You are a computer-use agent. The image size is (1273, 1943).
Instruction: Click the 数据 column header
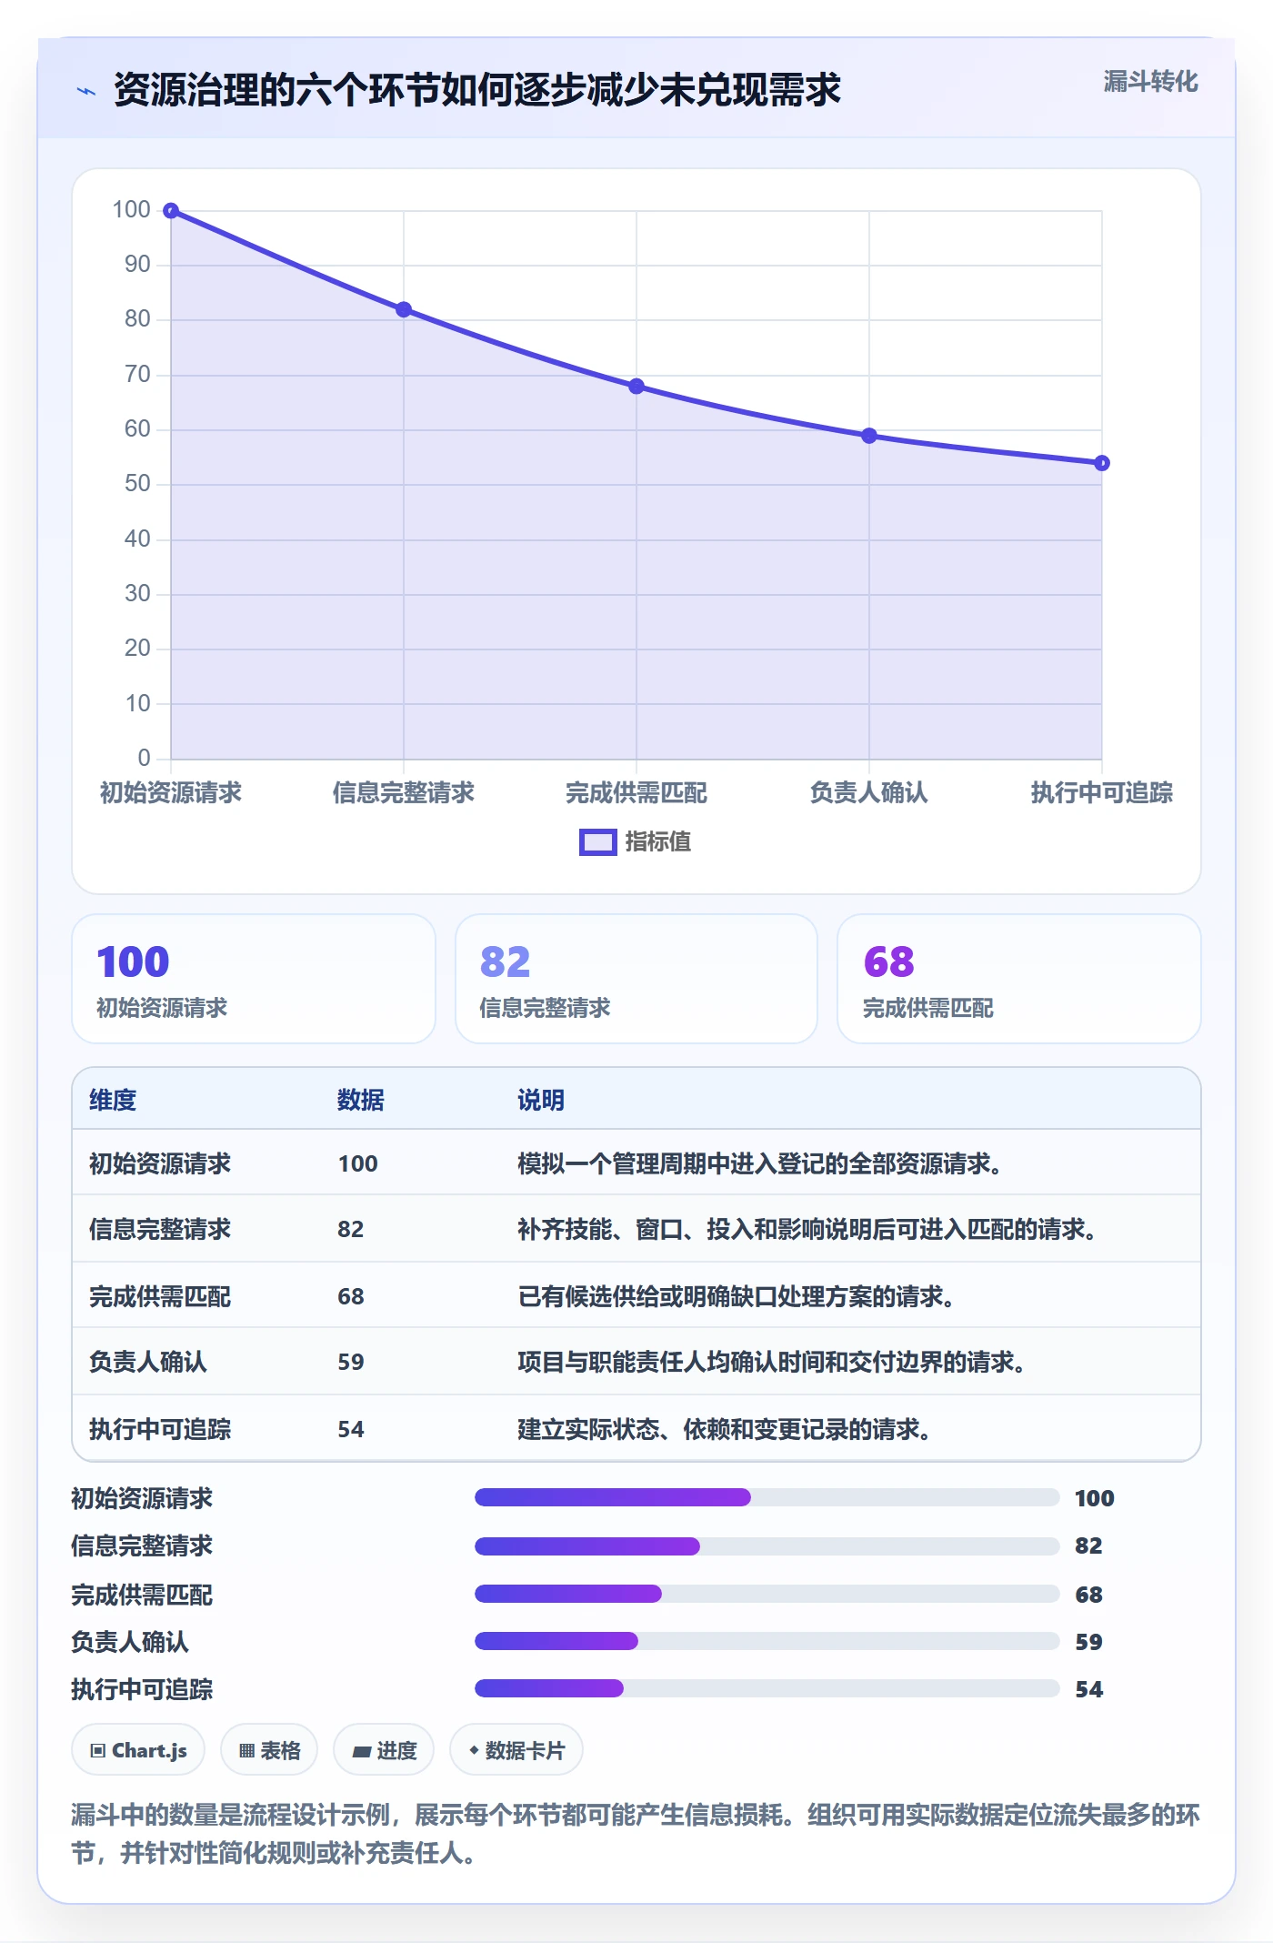pos(361,1100)
